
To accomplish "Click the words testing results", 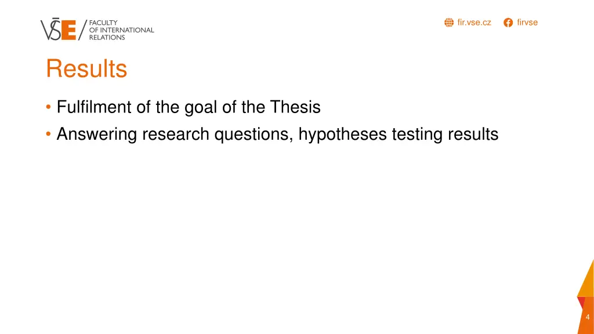I will pos(445,135).
